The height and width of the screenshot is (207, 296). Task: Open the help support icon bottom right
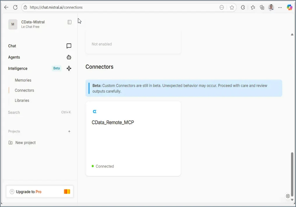pyautogui.click(x=288, y=196)
